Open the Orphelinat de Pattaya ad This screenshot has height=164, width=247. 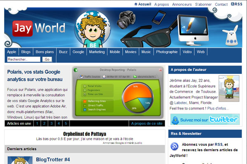pos(84,134)
